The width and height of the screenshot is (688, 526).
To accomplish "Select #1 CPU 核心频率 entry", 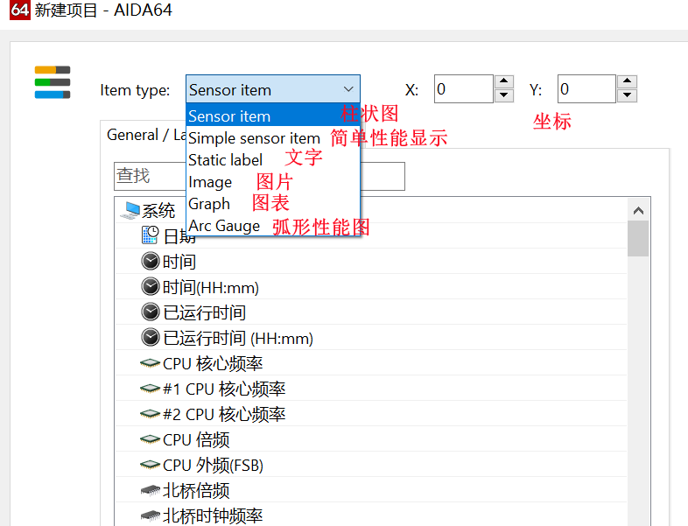I will coord(224,389).
